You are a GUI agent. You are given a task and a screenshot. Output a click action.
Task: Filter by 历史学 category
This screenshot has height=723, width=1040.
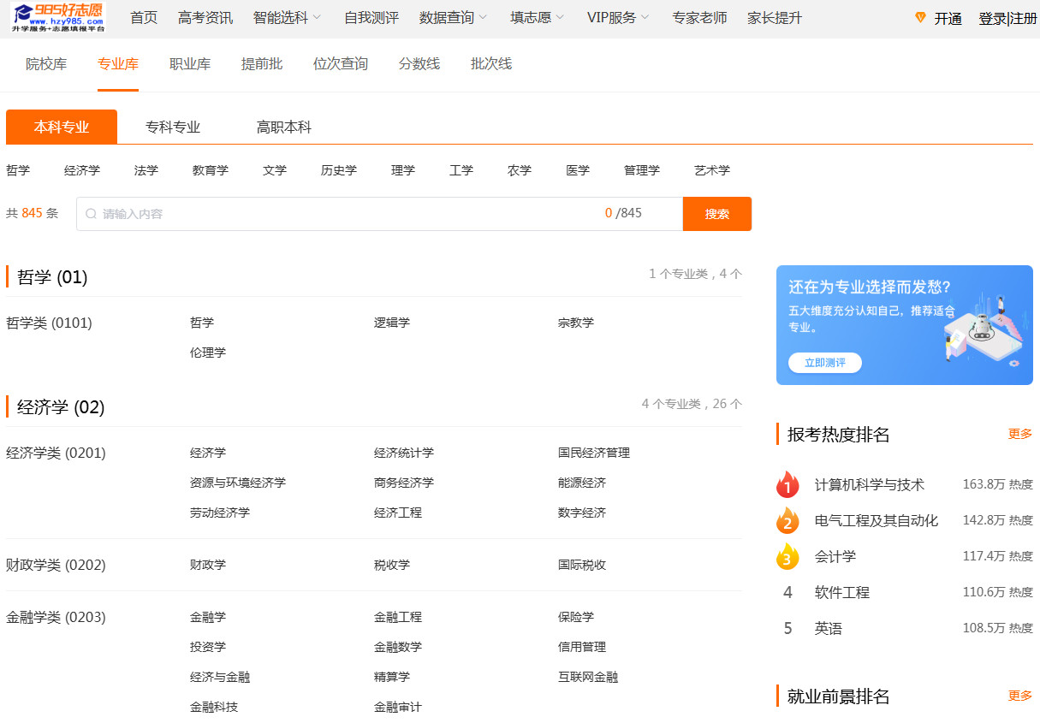339,170
